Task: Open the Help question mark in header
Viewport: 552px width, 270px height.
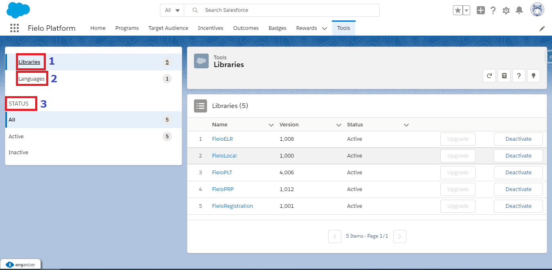Action: [493, 10]
